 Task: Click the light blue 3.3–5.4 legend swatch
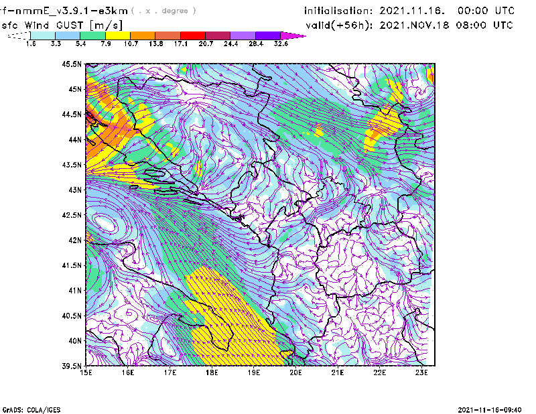tap(68, 36)
